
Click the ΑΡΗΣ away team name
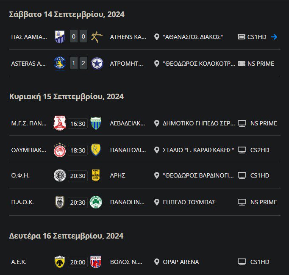click(117, 175)
